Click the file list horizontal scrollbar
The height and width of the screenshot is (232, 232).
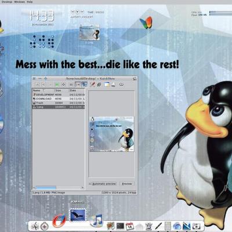click(59, 187)
